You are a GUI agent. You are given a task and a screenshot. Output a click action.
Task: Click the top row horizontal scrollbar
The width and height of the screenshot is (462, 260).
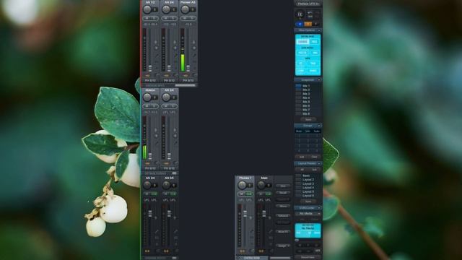(185, 85)
